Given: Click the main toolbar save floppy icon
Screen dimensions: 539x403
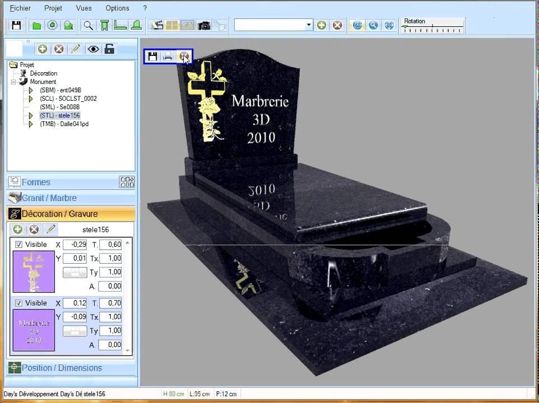Looking at the screenshot, I should pos(16,25).
